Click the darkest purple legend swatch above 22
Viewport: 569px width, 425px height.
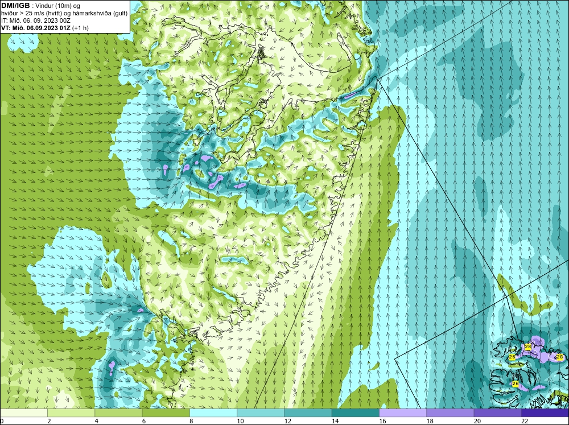pyautogui.click(x=545, y=412)
